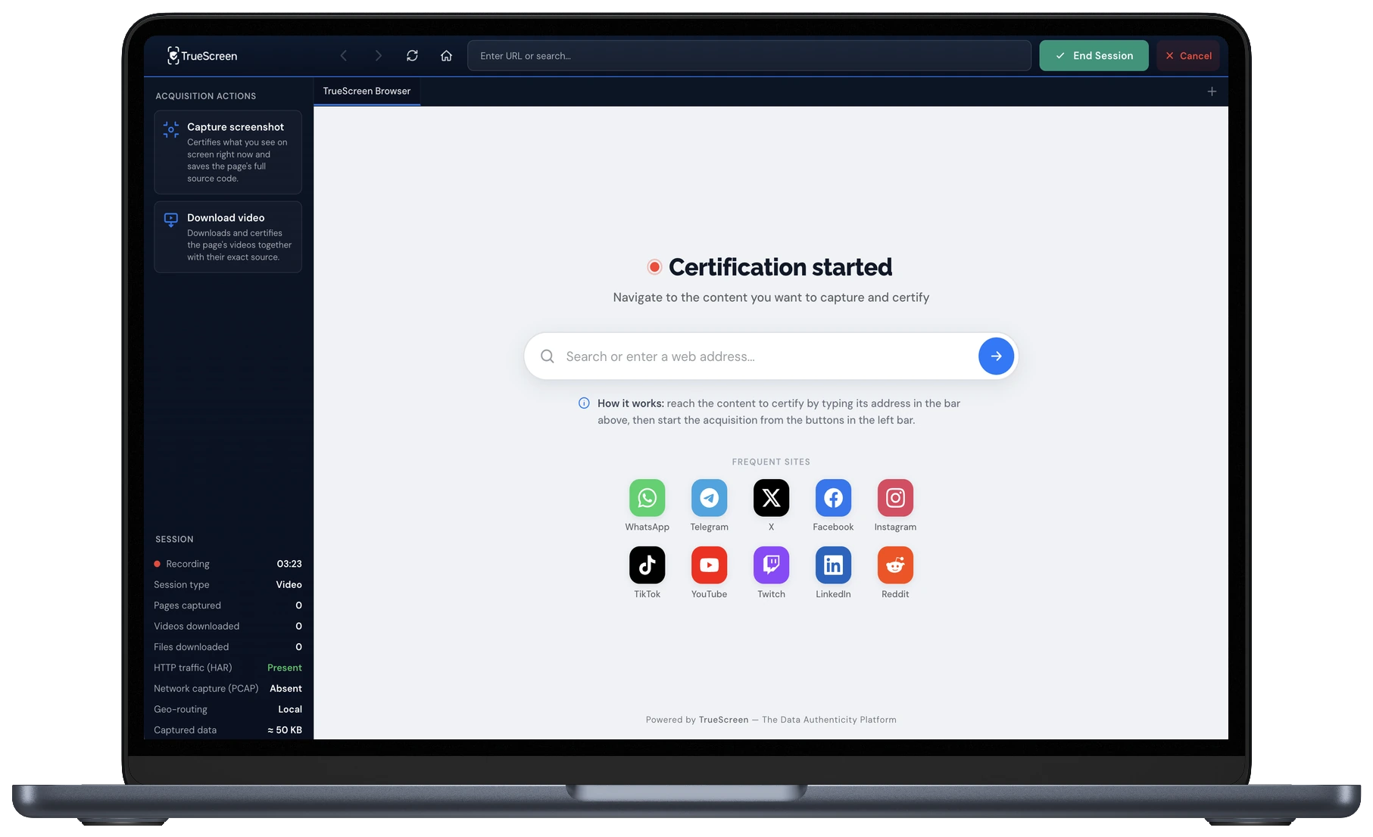Open the WhatsApp shortcut

(647, 506)
